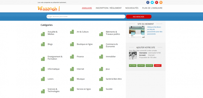
Task: Click the building icon beside Blogs
Action: coord(43,44)
